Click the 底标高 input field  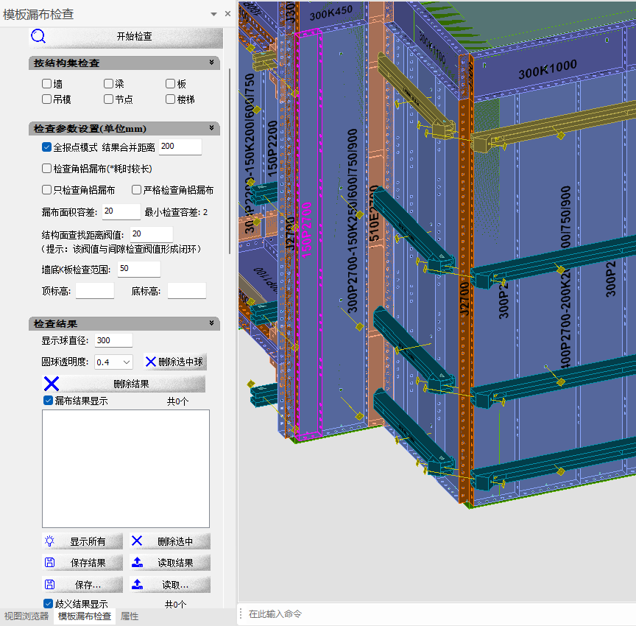click(x=186, y=291)
